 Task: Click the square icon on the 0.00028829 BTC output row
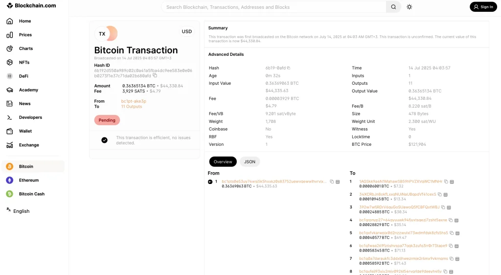pos(456,220)
